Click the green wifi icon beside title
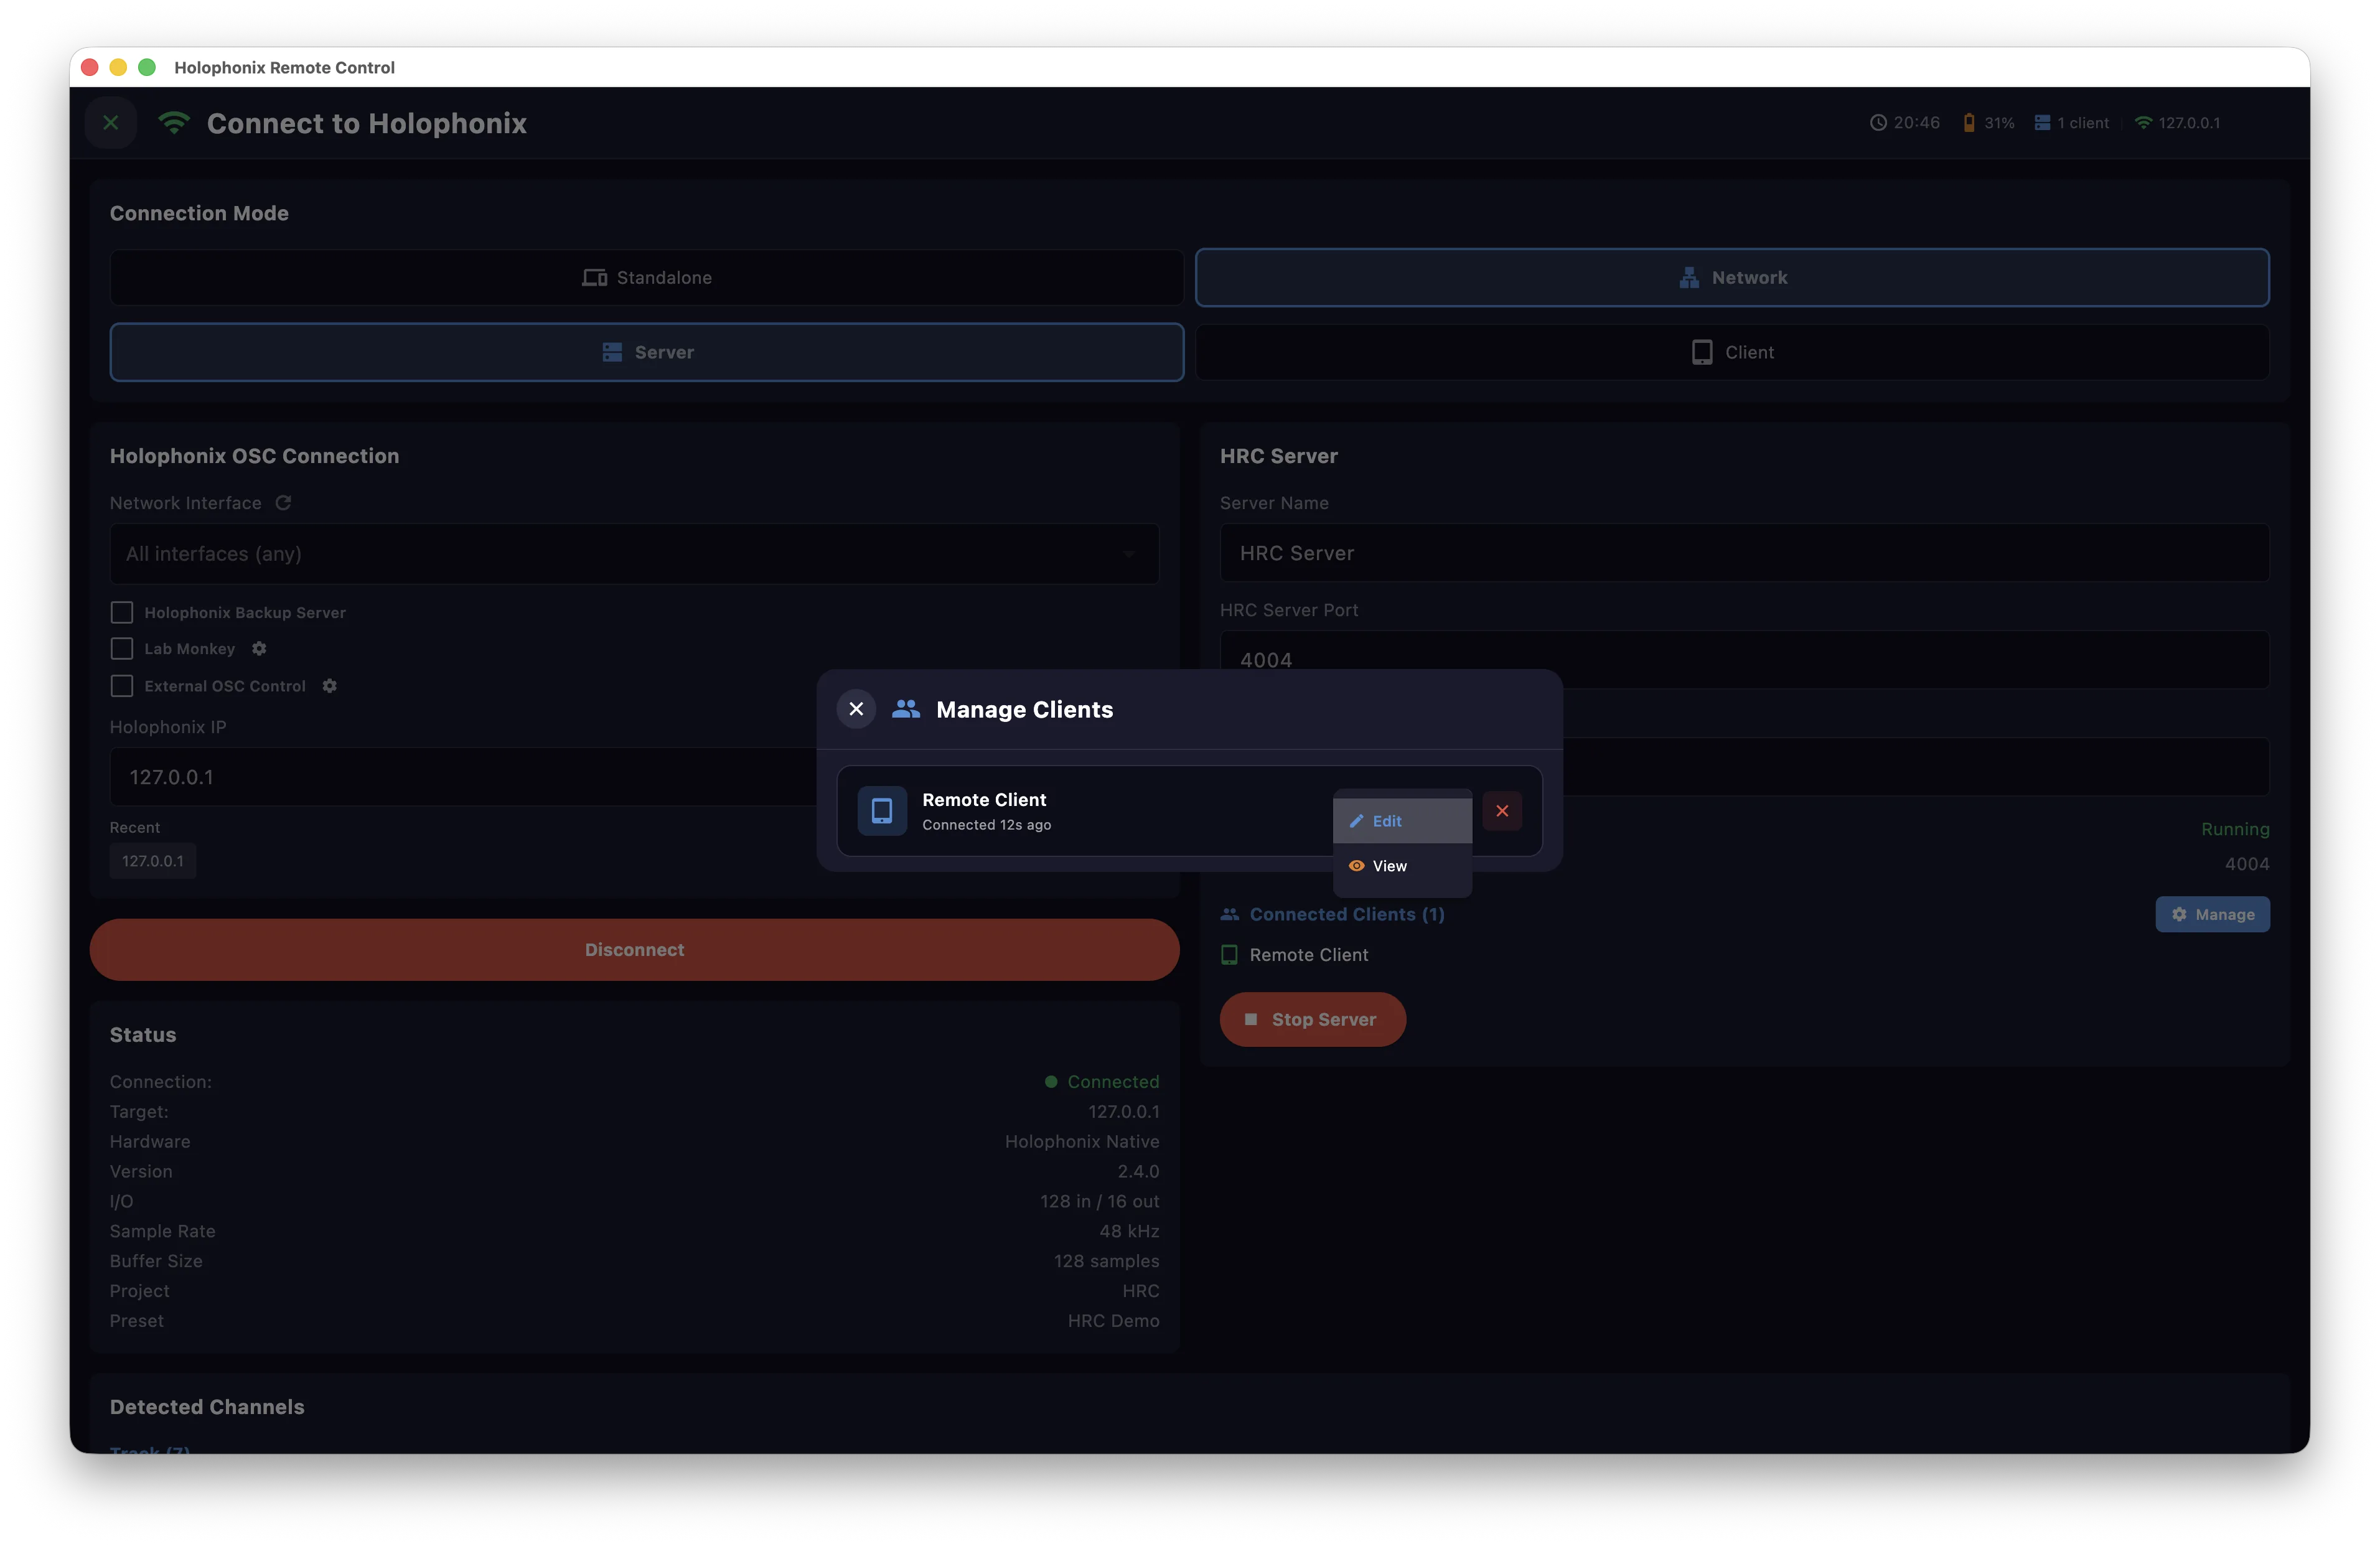 (x=174, y=123)
